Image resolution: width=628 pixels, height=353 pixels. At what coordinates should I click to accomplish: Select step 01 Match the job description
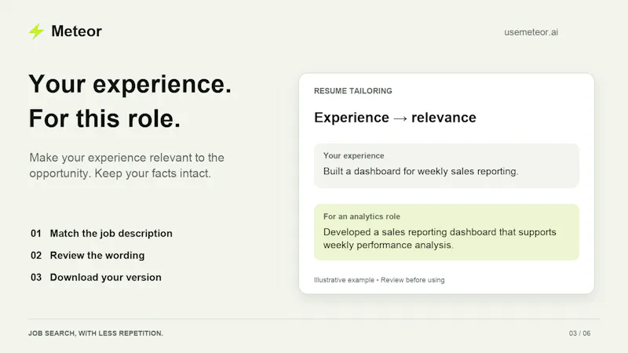(101, 233)
